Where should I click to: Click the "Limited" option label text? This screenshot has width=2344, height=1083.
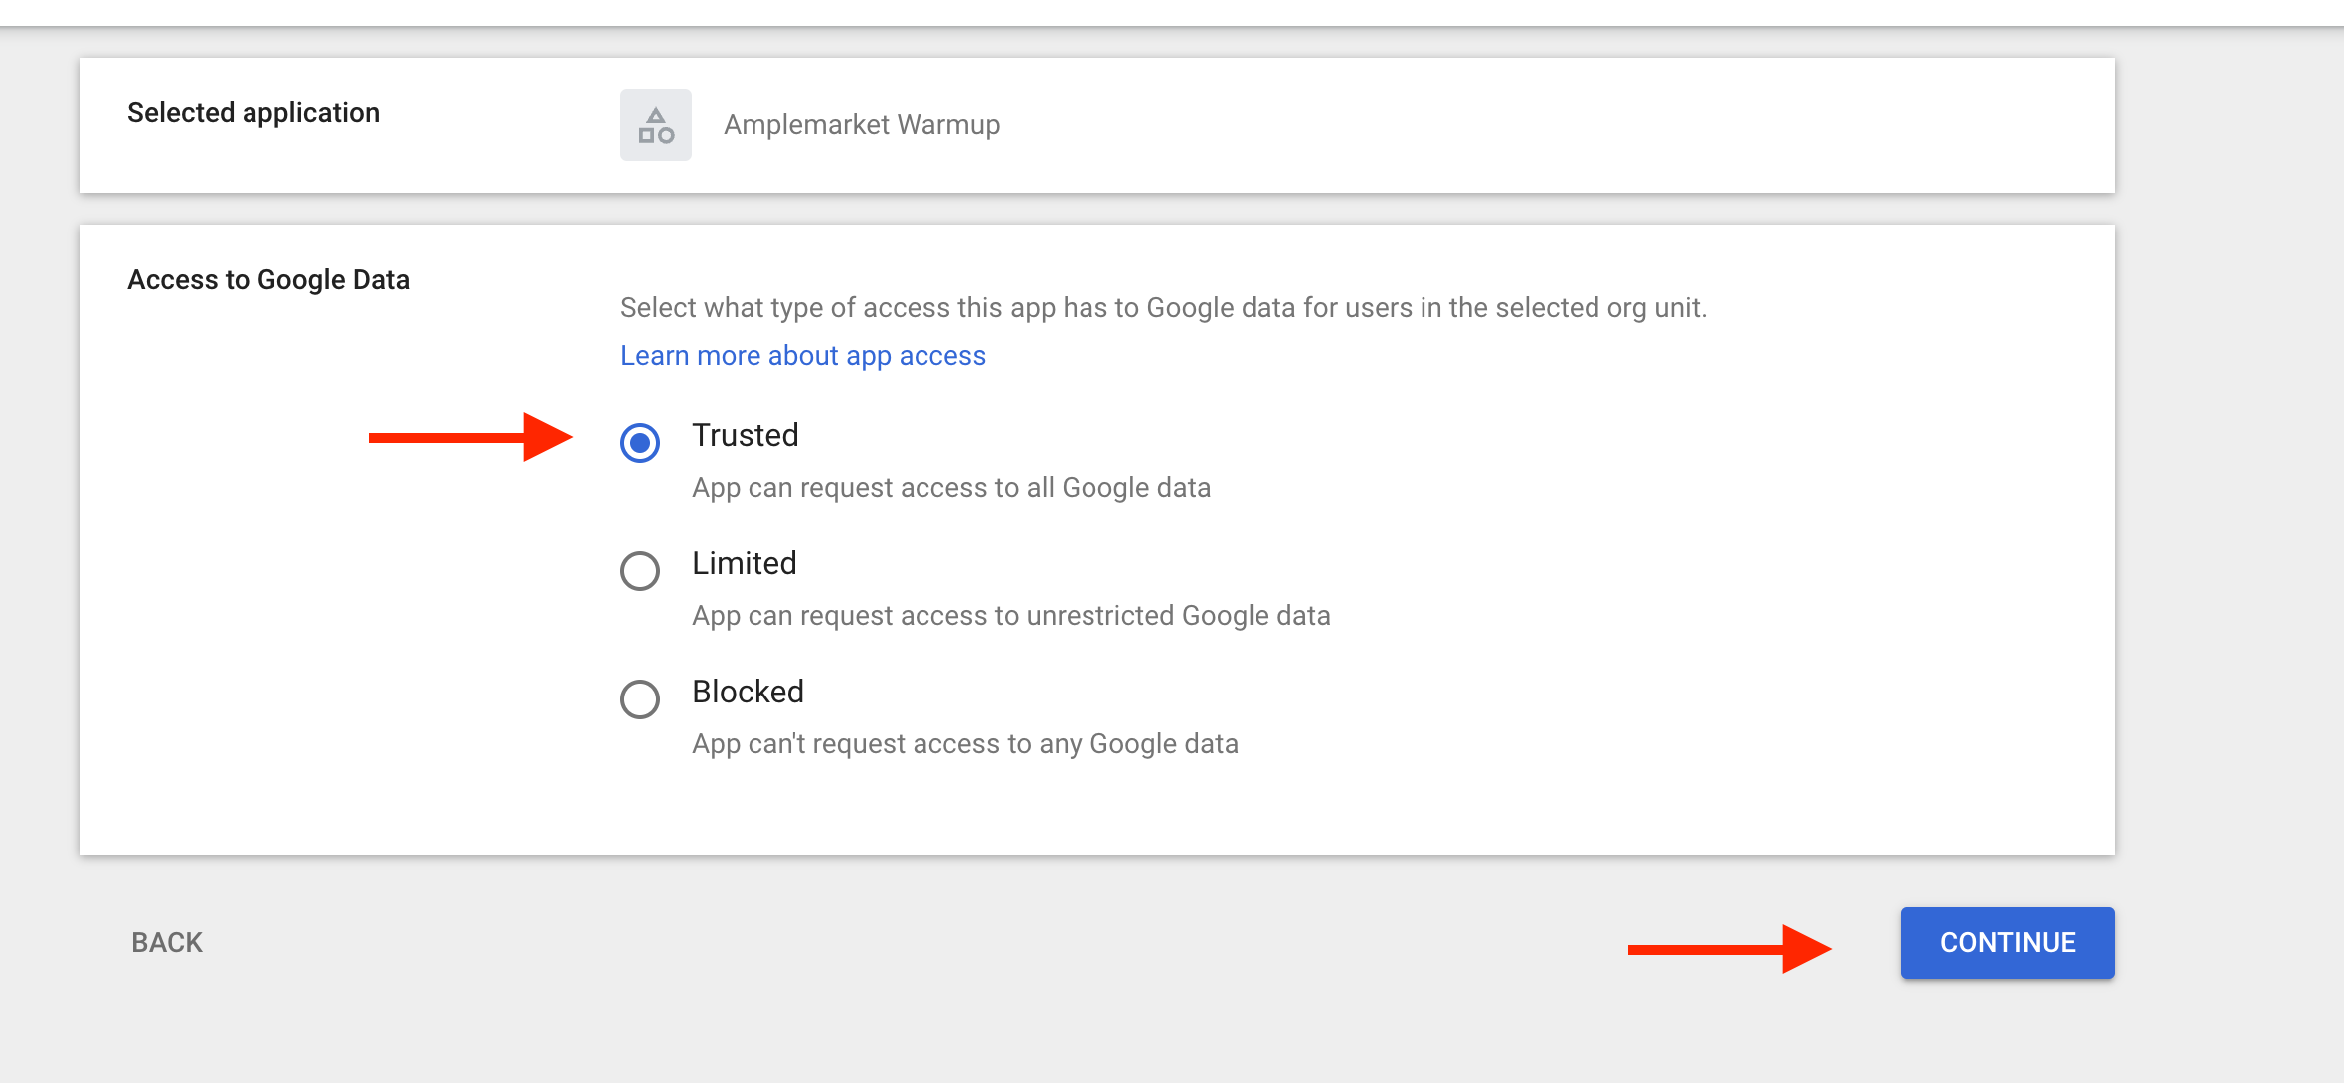[744, 564]
